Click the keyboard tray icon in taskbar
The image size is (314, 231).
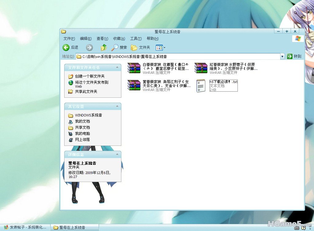[297, 228]
